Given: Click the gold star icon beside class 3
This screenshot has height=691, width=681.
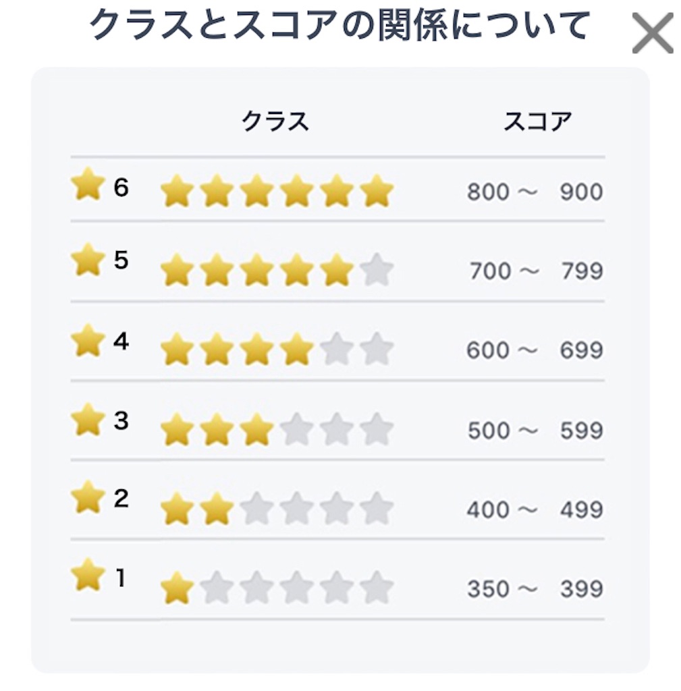Looking at the screenshot, I should click(88, 420).
